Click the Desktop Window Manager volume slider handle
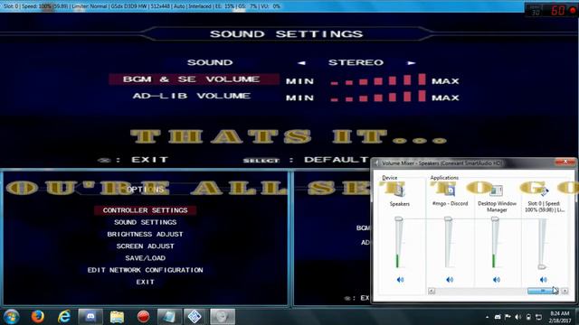The image size is (579, 325). click(495, 219)
